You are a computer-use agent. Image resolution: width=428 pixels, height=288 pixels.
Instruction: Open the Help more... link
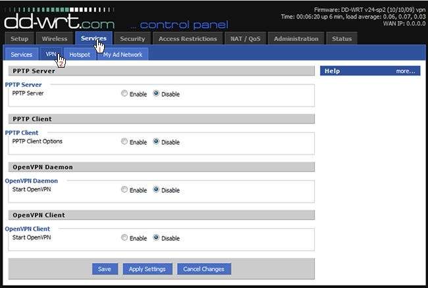coord(406,71)
